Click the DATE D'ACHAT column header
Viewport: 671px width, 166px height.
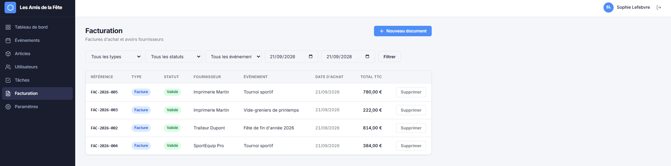[329, 77]
